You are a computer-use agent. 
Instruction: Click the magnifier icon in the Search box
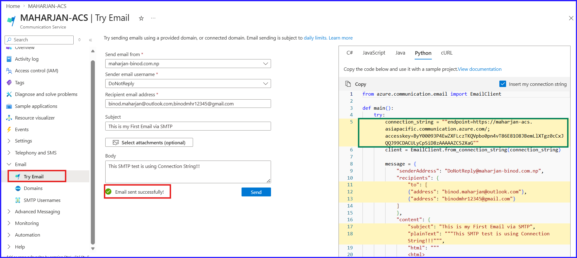[9, 40]
